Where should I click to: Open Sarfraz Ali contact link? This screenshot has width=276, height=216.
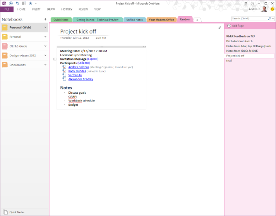click(x=75, y=75)
